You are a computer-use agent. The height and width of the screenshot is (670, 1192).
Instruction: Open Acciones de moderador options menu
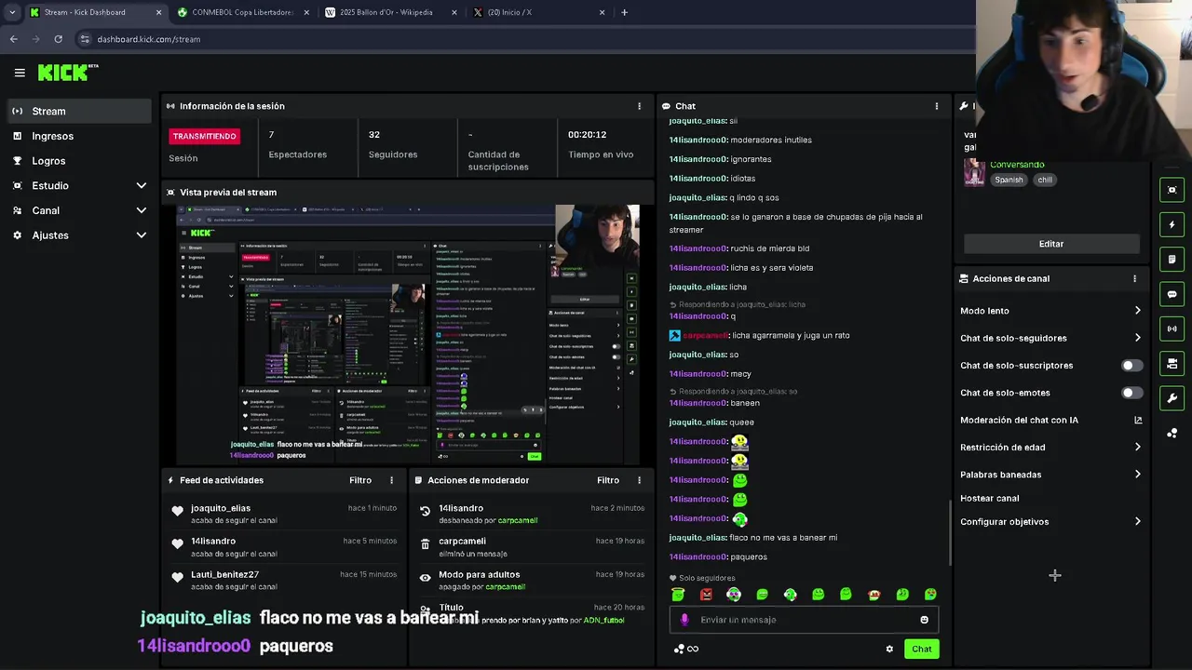tap(639, 480)
